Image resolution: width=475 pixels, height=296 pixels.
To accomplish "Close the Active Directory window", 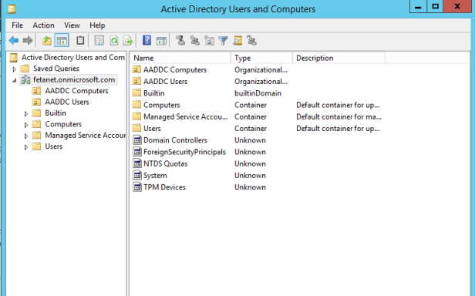I will point(457,6).
